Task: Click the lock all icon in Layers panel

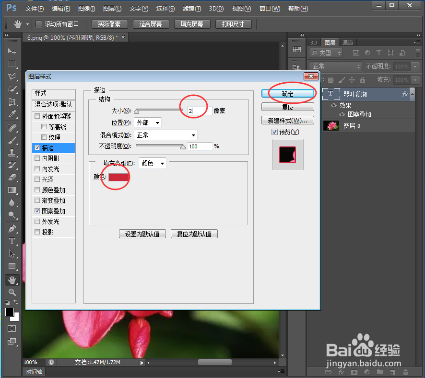Action: click(362, 80)
